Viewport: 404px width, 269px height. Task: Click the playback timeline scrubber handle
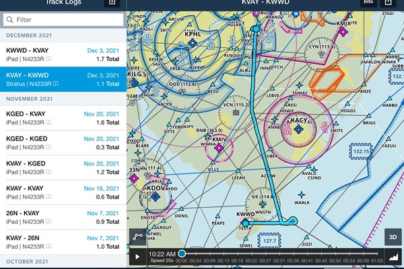pyautogui.click(x=182, y=254)
